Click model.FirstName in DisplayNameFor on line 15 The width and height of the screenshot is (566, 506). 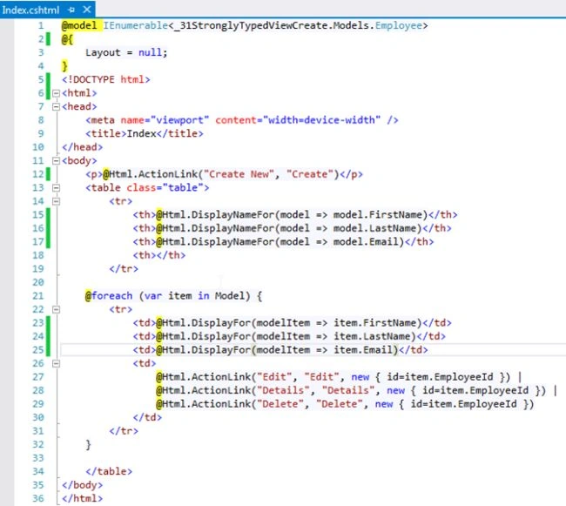378,215
